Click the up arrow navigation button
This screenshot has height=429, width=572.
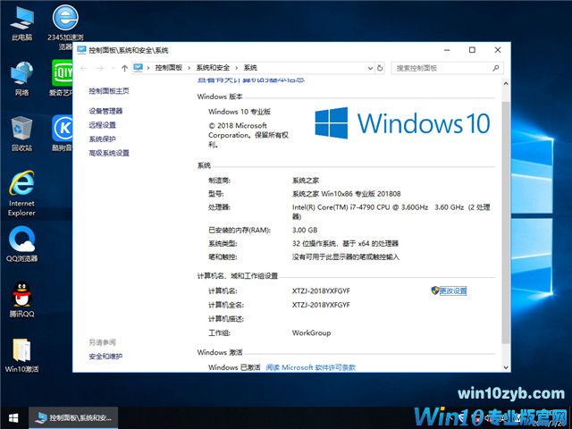[124, 68]
